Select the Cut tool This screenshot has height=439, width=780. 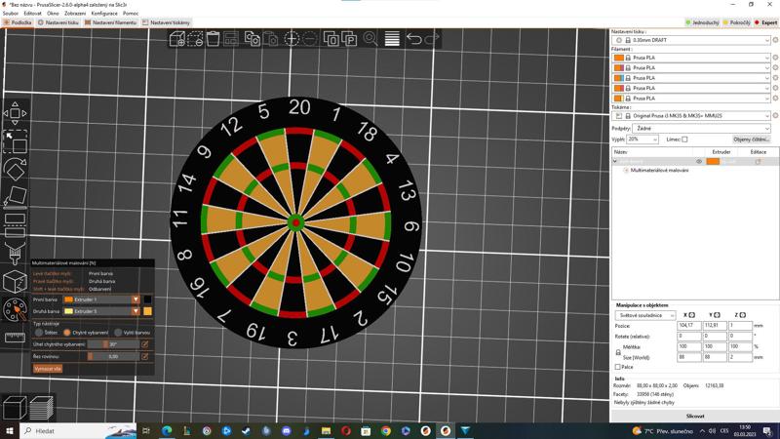15,224
